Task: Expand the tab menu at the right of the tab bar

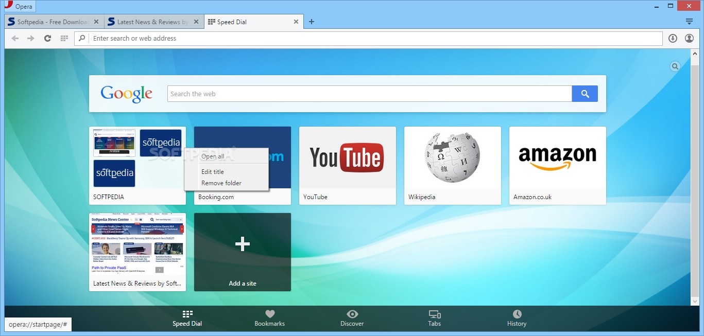Action: (689, 22)
